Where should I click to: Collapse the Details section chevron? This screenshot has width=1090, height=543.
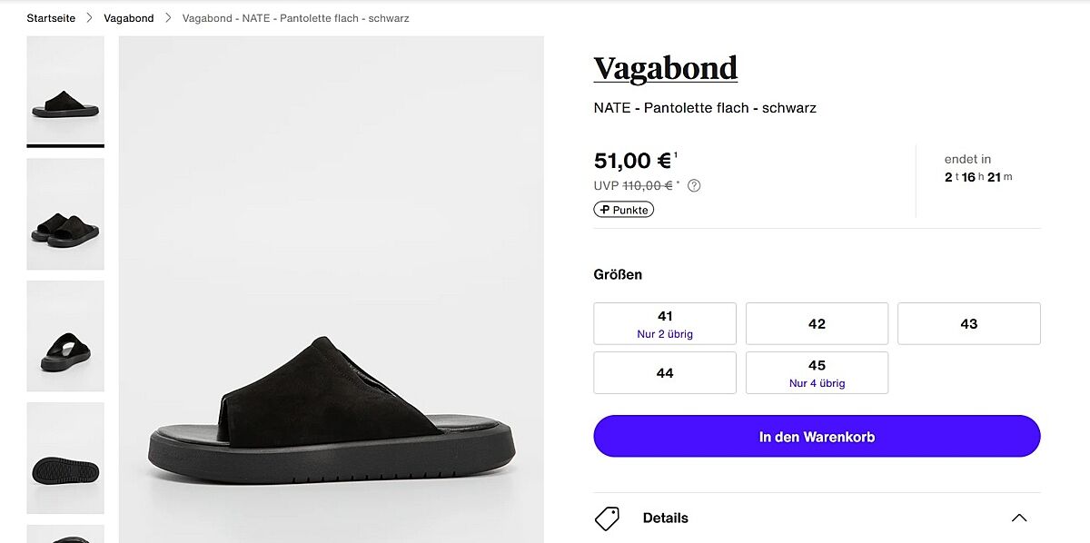[x=1019, y=518]
